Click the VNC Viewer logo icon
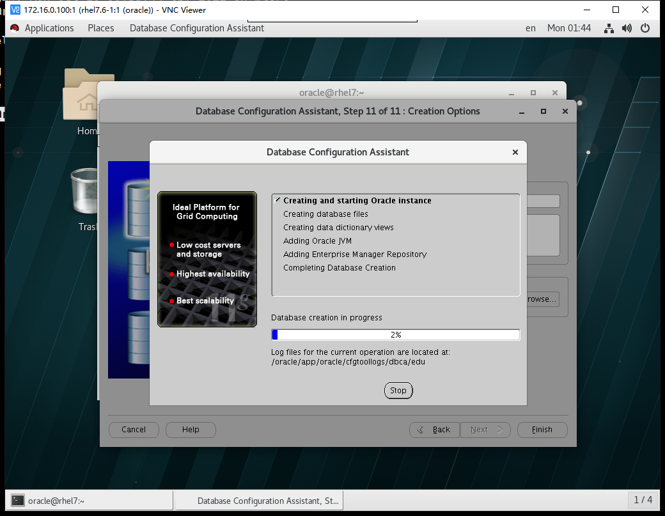Image resolution: width=665 pixels, height=516 pixels. [15, 10]
